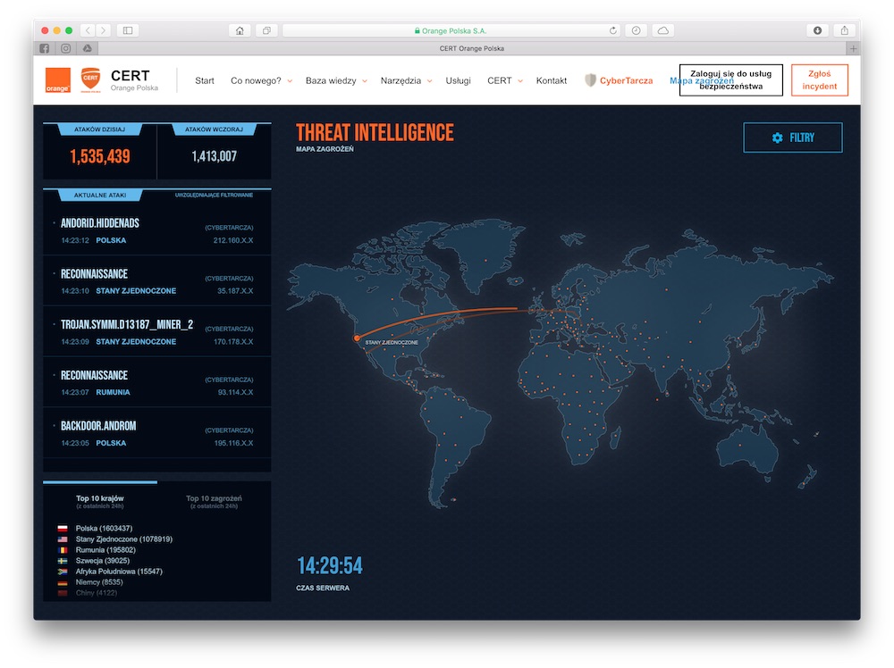Click the server time 14:29:54
The image size is (894, 668).
point(330,566)
